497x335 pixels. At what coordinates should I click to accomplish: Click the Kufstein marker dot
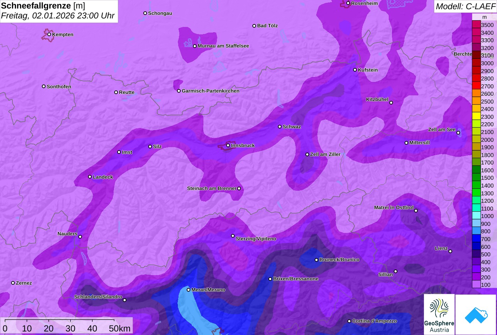click(x=355, y=70)
